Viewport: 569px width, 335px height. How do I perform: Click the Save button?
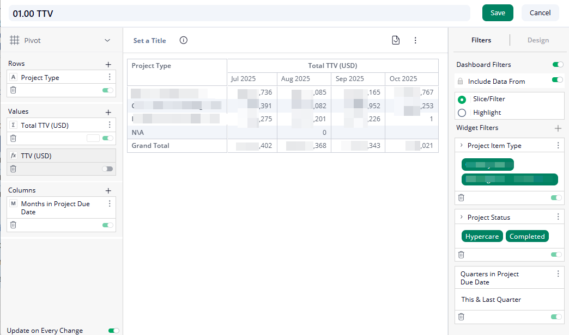click(498, 13)
